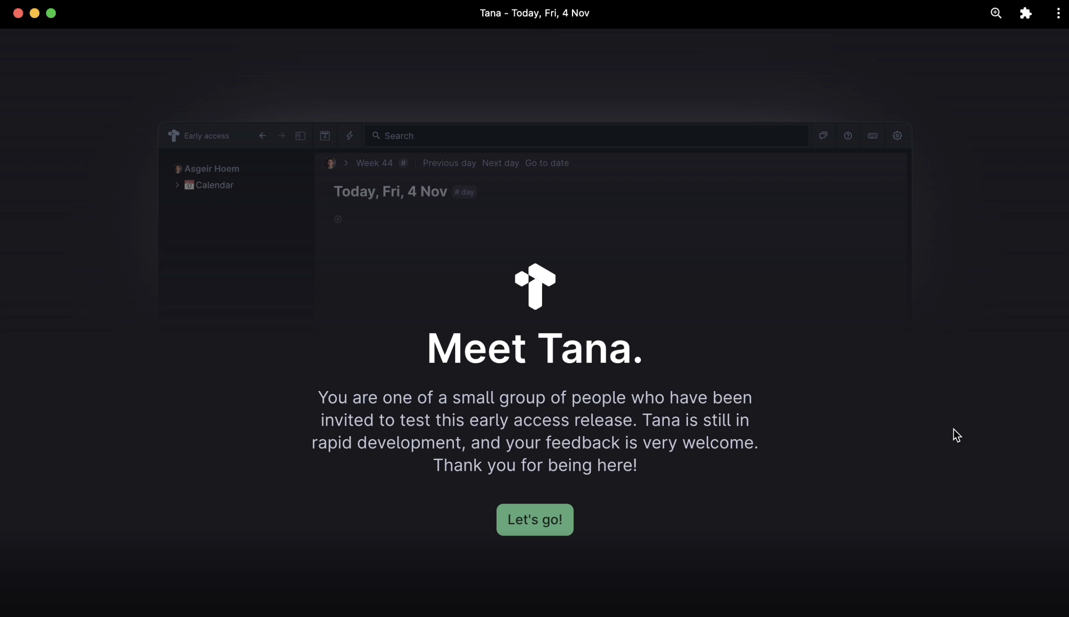Toggle the sidebar panel icon

pyautogui.click(x=300, y=136)
